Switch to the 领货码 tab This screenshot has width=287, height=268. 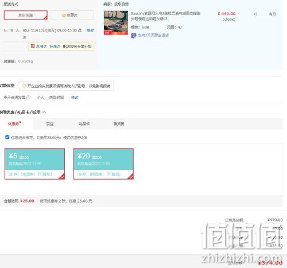tap(119, 124)
